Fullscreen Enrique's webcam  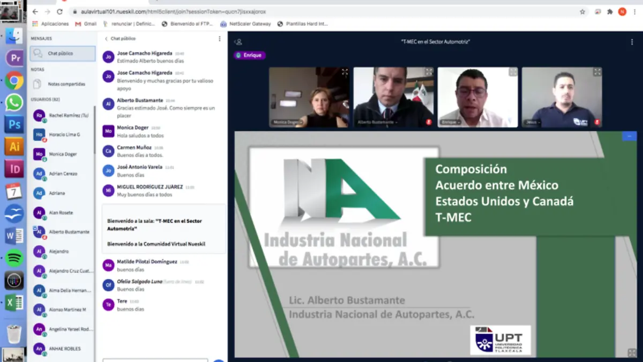[x=513, y=72]
